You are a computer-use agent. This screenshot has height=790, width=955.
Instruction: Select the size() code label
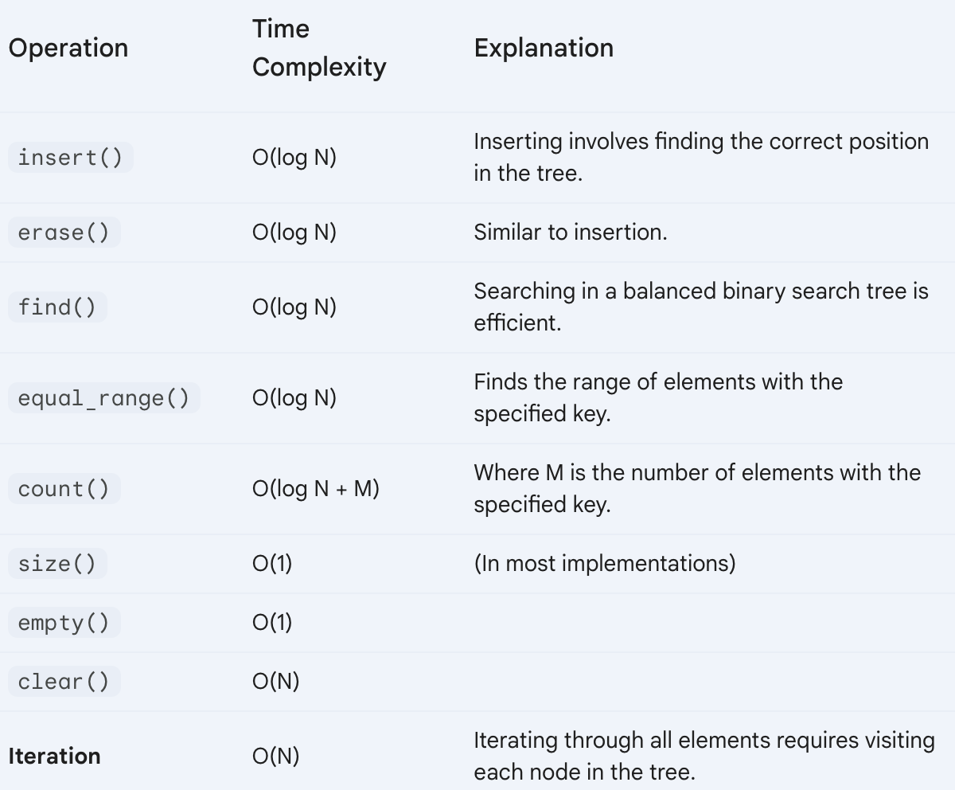[57, 563]
